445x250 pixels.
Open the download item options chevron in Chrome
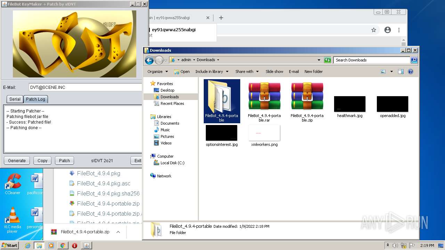point(118,232)
